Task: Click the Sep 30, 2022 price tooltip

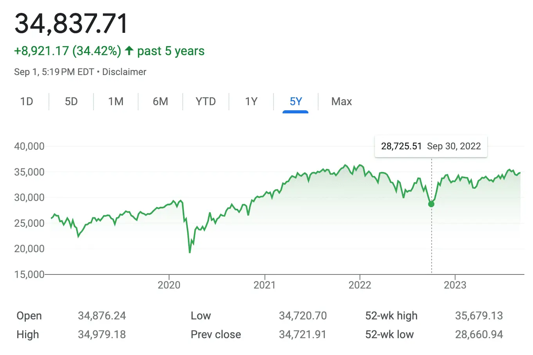Action: pos(431,146)
